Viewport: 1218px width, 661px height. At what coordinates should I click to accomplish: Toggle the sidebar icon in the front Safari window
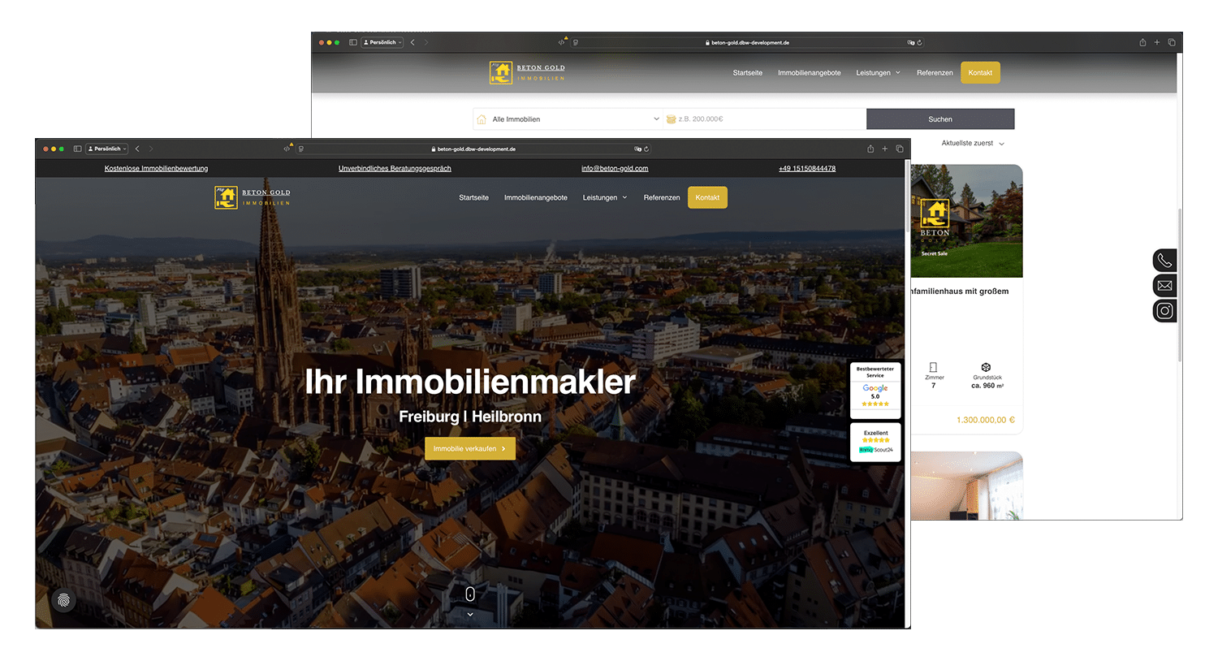tap(77, 149)
